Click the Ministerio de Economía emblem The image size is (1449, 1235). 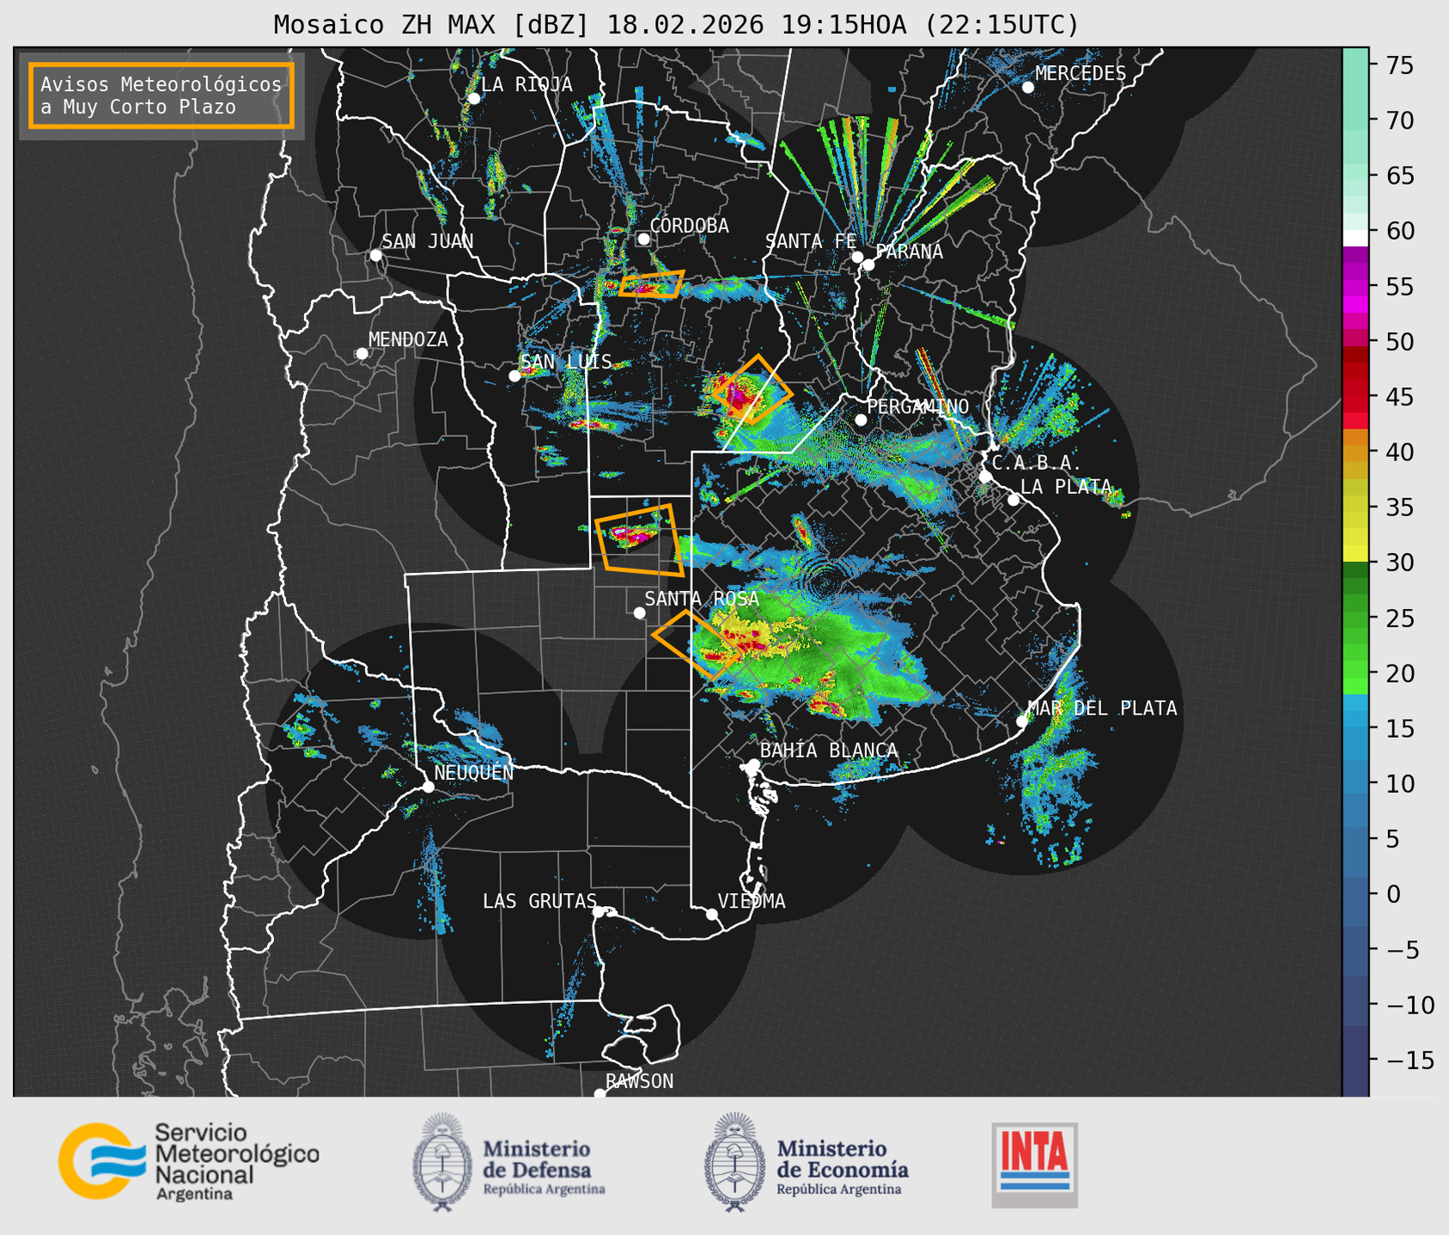[x=734, y=1162]
